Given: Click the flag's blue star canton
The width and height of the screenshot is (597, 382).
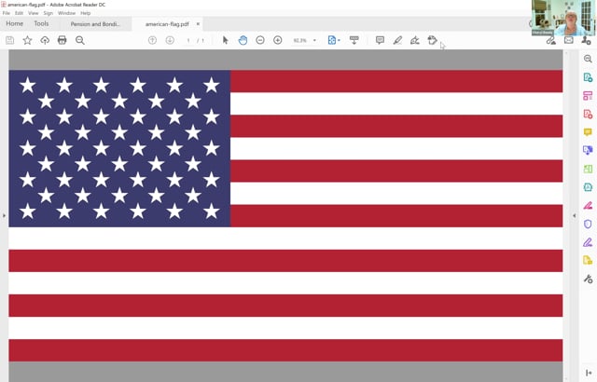Looking at the screenshot, I should (x=119, y=149).
